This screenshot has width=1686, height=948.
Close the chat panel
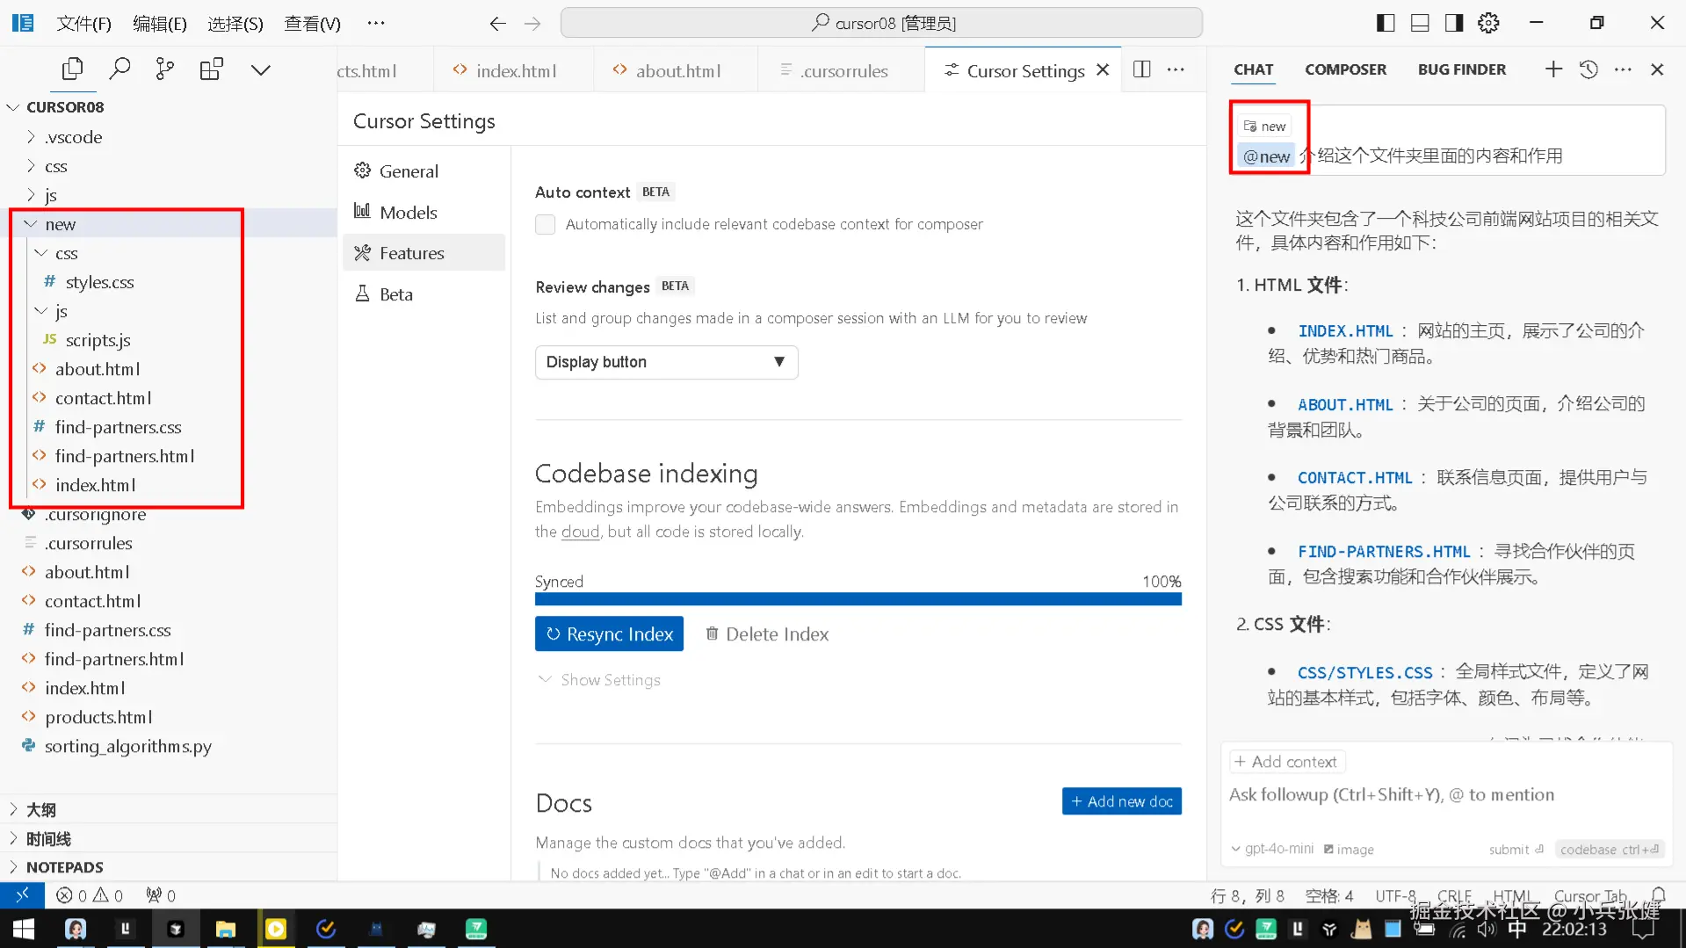1657,69
